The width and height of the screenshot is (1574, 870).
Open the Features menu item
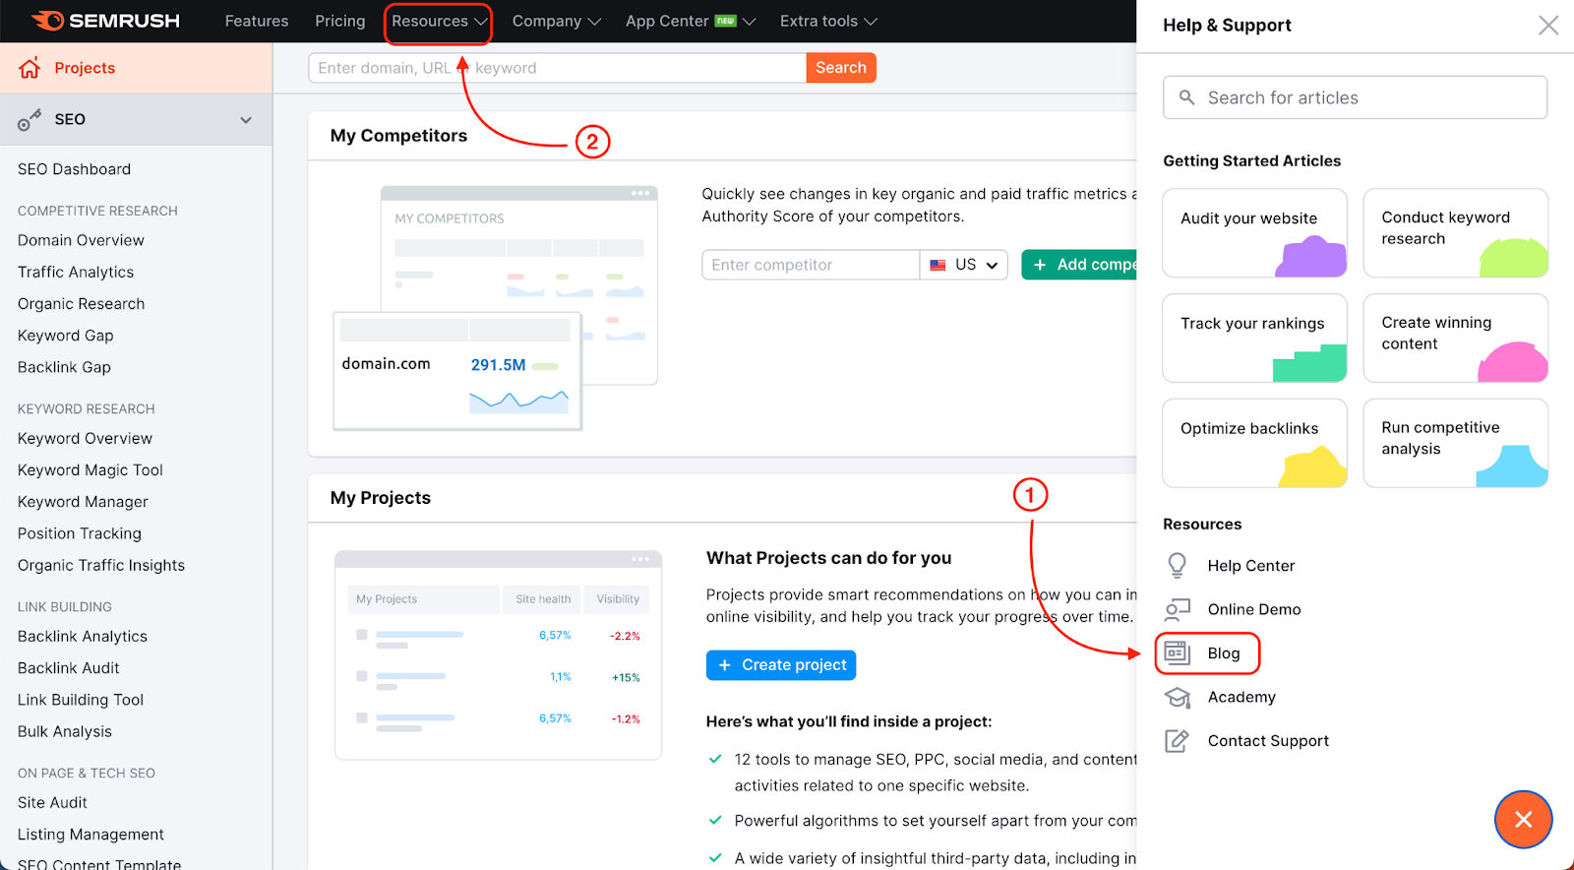(257, 21)
